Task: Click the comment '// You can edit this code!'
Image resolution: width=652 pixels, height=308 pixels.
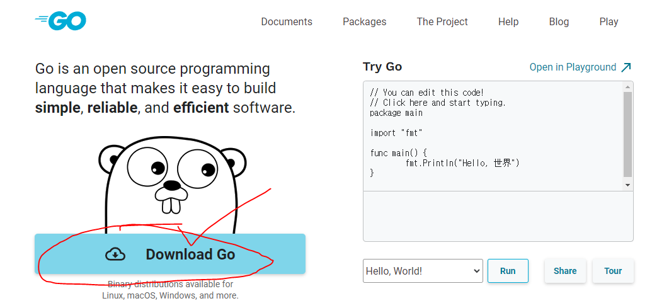Action: click(426, 93)
